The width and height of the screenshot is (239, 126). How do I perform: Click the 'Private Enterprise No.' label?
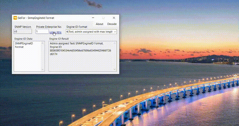click(x=49, y=27)
